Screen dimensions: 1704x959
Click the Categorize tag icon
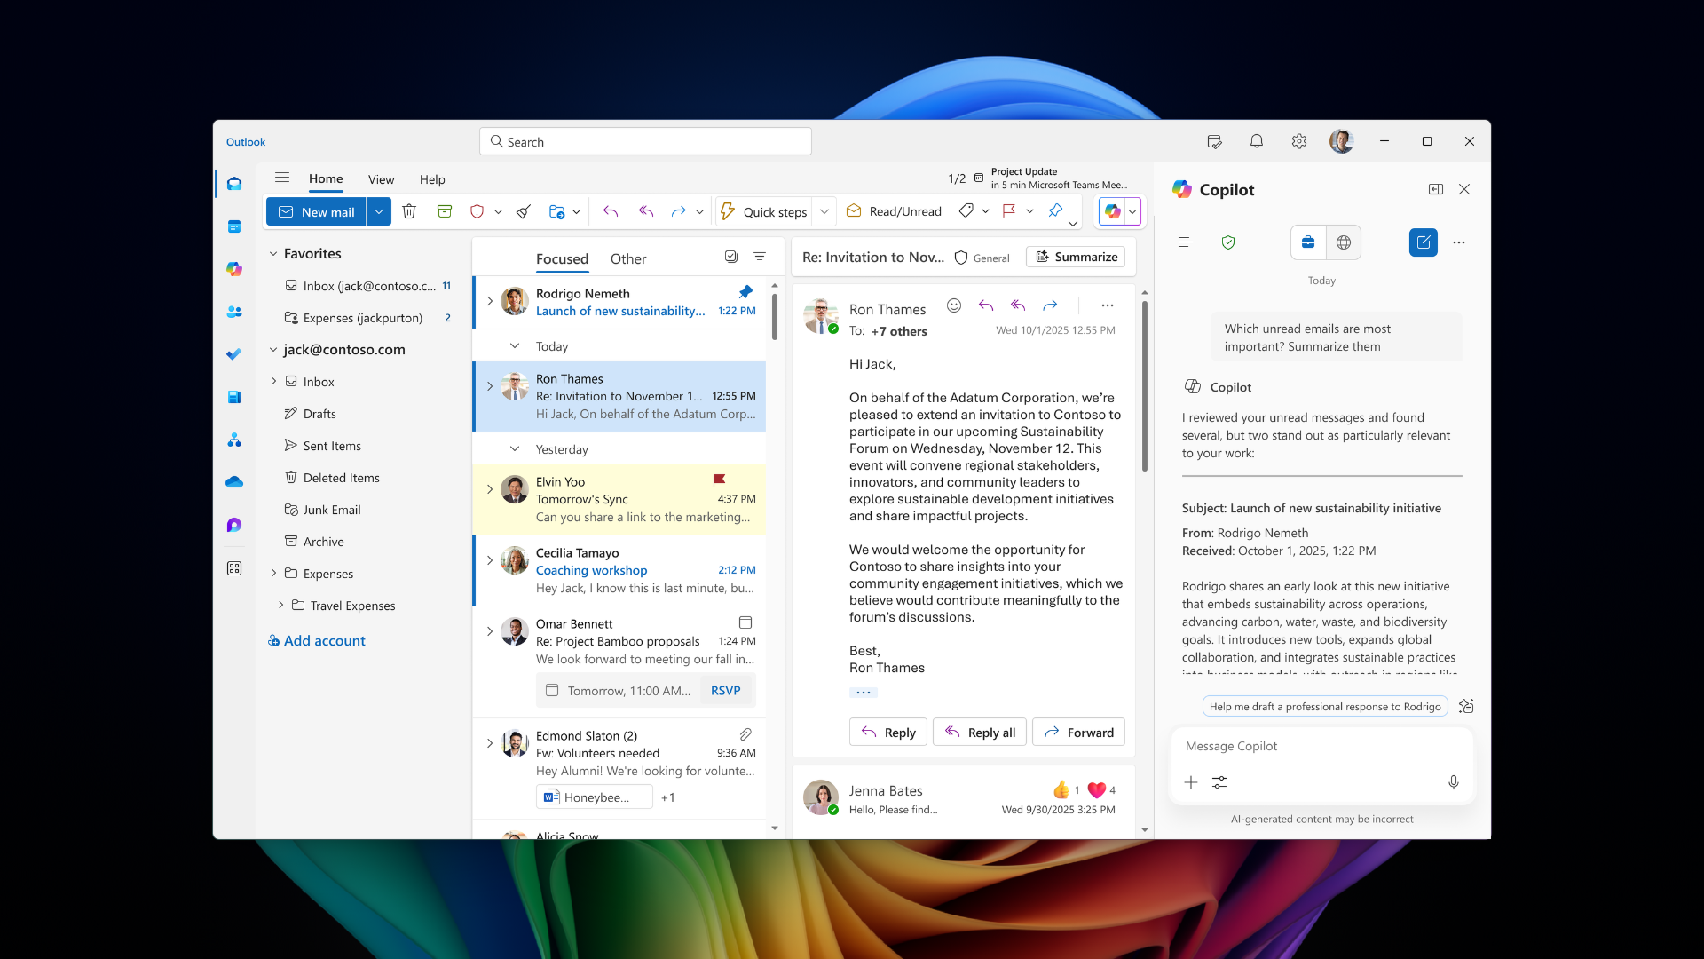coord(966,211)
